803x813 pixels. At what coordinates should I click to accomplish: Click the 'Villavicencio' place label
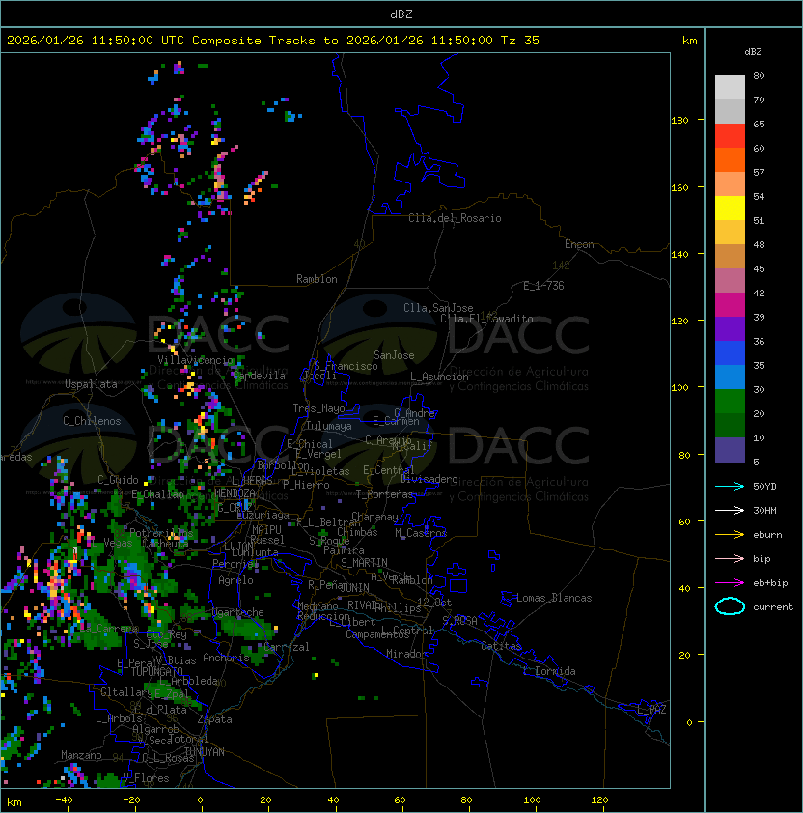(195, 360)
